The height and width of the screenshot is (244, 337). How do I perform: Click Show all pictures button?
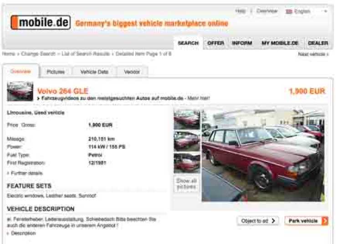186,184
